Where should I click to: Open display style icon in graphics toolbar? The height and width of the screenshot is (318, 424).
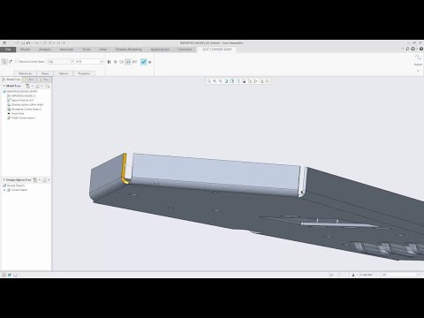232,81
